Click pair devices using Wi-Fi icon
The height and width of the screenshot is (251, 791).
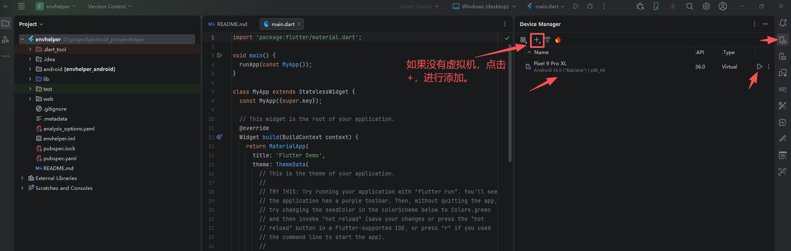547,40
